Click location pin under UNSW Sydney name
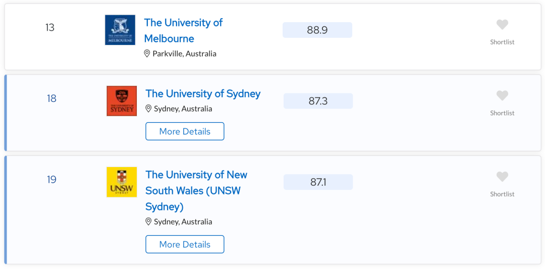This screenshot has height=269, width=545. pos(148,222)
